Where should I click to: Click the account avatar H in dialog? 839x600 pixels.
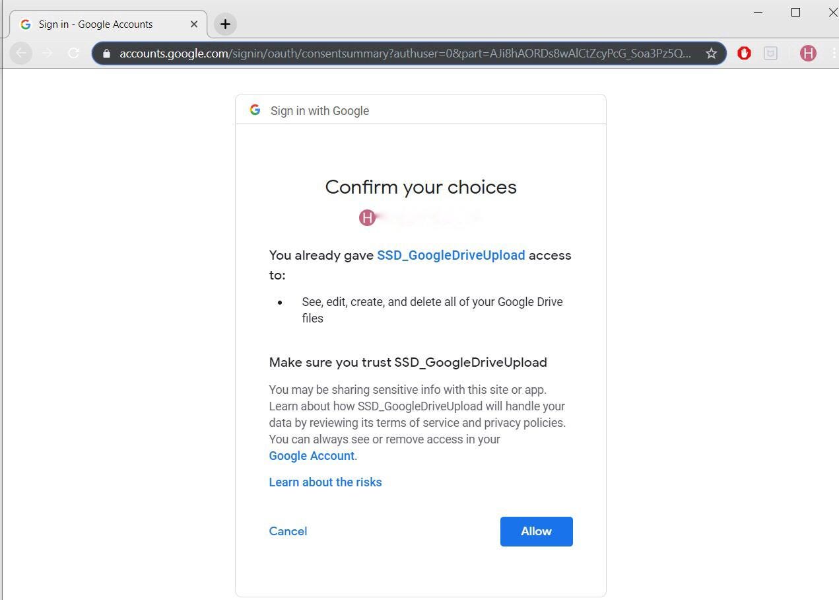point(367,217)
